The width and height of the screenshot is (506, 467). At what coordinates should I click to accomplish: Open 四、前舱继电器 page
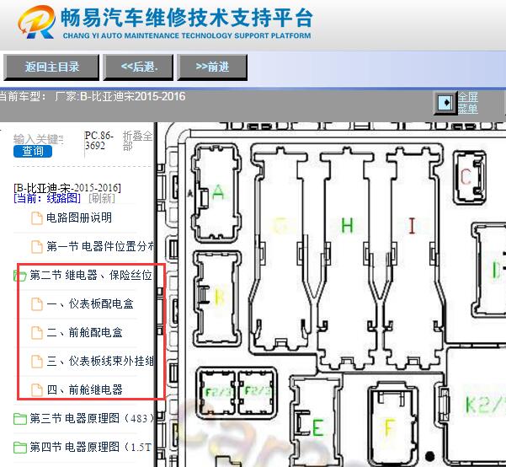point(84,389)
